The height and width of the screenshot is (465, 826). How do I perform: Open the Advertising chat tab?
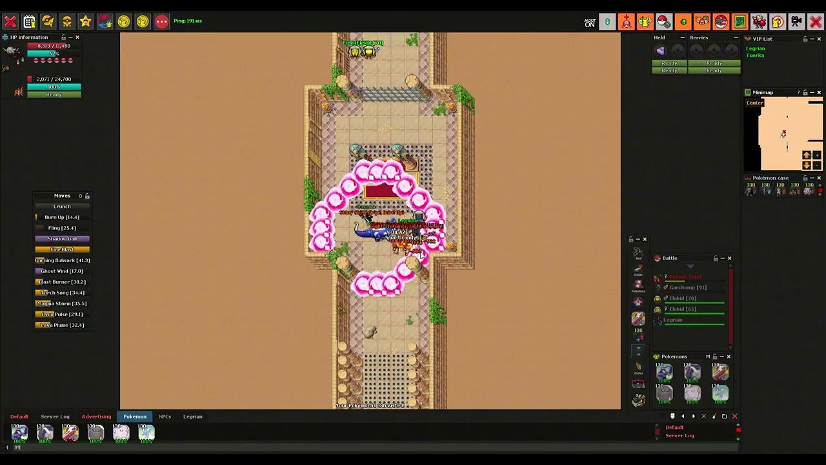coord(96,417)
